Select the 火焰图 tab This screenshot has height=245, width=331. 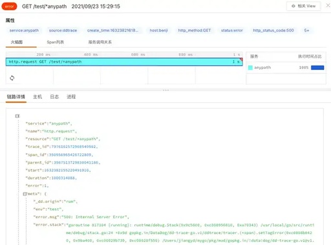(17, 42)
